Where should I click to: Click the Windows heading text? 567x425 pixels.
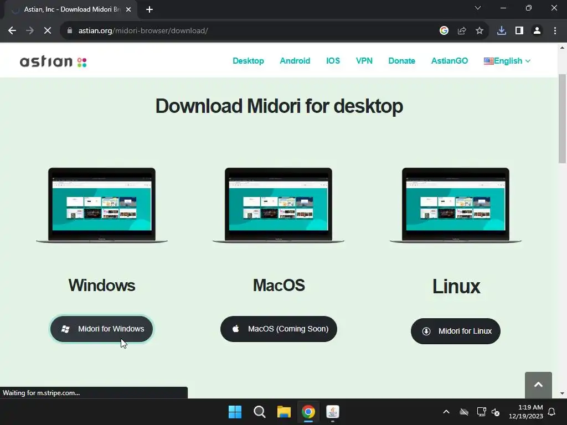click(102, 285)
